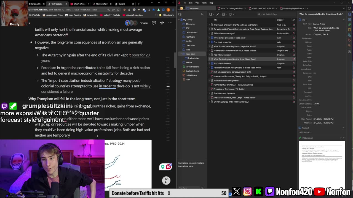This screenshot has width=353, height=198.
Task: Open the Notion page more options menu
Action: [170, 23]
